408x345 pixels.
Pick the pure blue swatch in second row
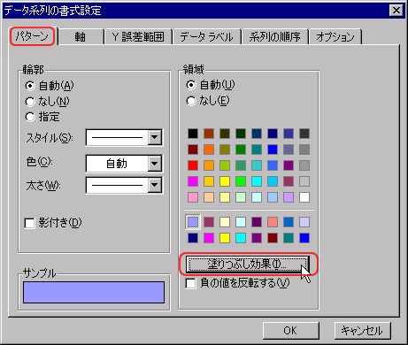tap(273, 149)
